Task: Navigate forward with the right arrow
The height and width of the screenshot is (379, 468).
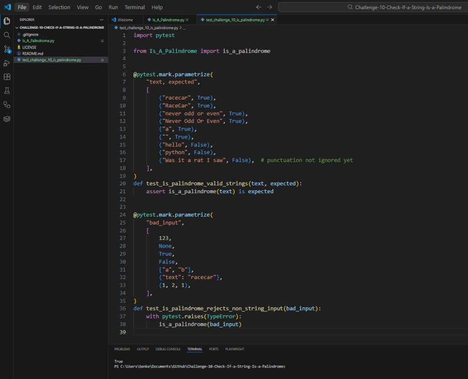Action: (x=269, y=7)
